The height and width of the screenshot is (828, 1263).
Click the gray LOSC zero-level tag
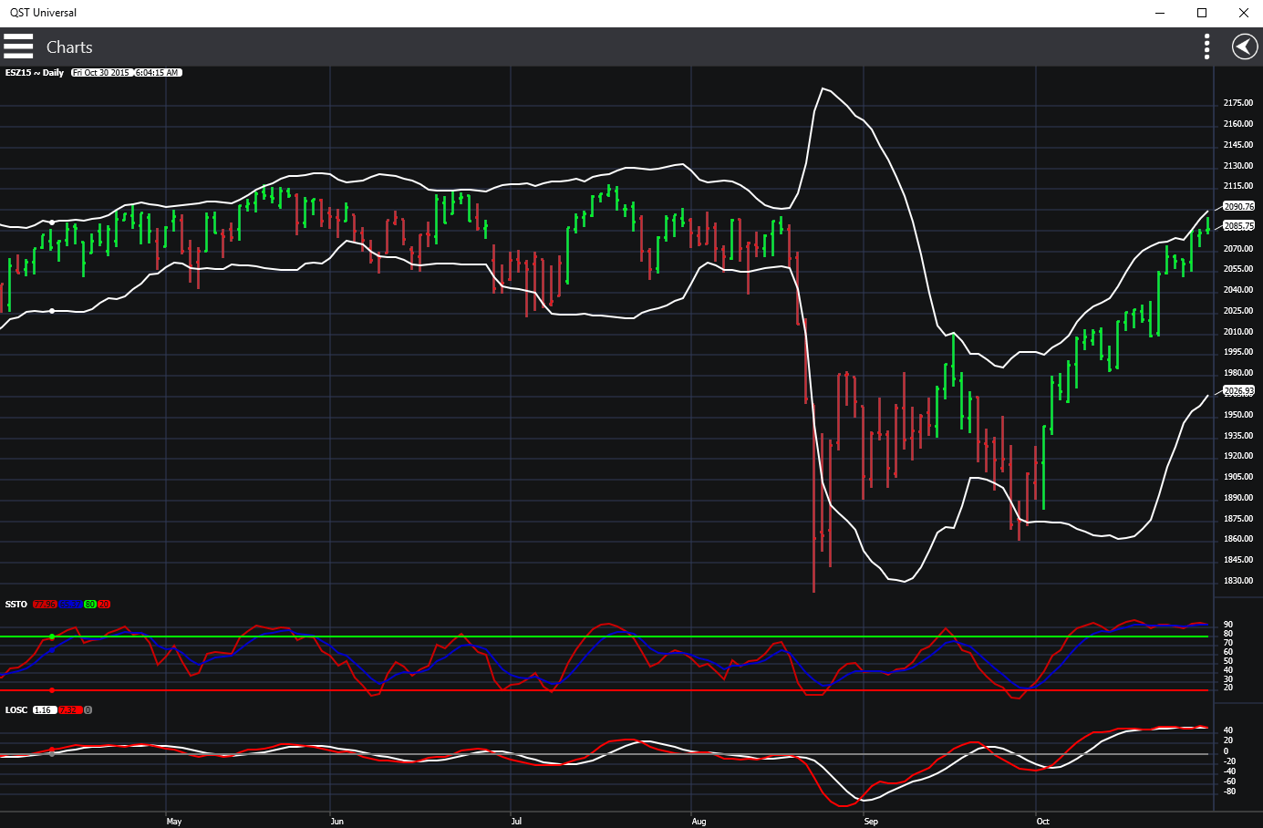88,710
